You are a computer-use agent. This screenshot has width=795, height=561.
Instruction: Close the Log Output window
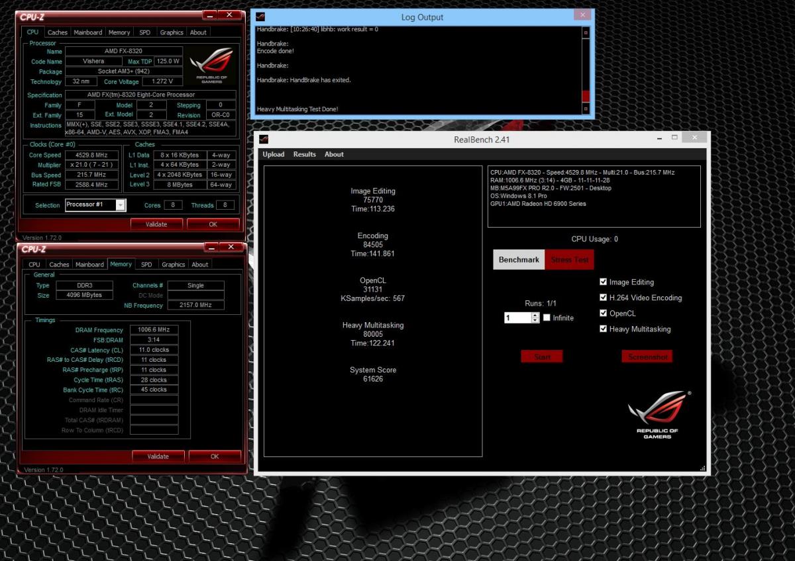point(582,14)
